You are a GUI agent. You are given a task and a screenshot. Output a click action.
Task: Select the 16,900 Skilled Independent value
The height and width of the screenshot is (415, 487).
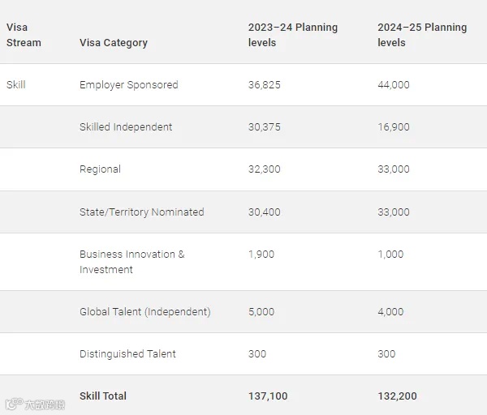(x=394, y=127)
